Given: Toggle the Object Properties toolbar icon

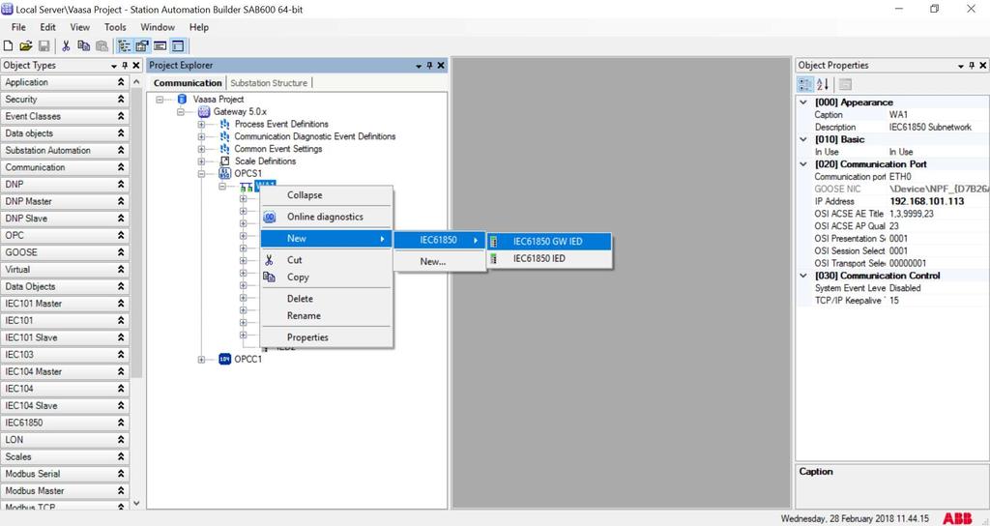Looking at the screenshot, I should pos(142,46).
